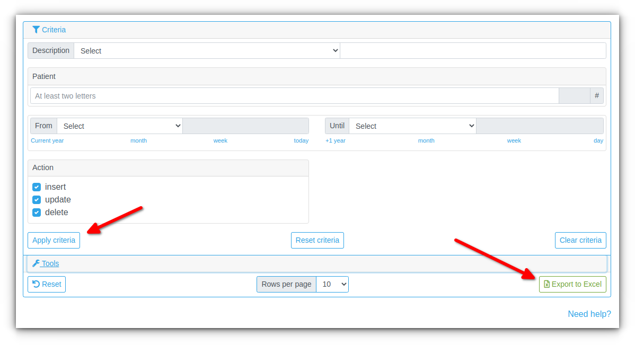Set Until date to +1 year
Viewport: 635px width, 345px height.
click(336, 140)
